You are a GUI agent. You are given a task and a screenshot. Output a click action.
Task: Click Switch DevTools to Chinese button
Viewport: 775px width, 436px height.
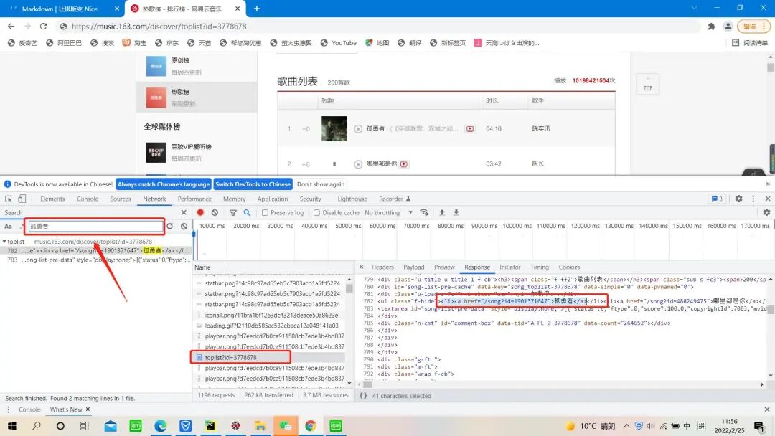pos(253,184)
